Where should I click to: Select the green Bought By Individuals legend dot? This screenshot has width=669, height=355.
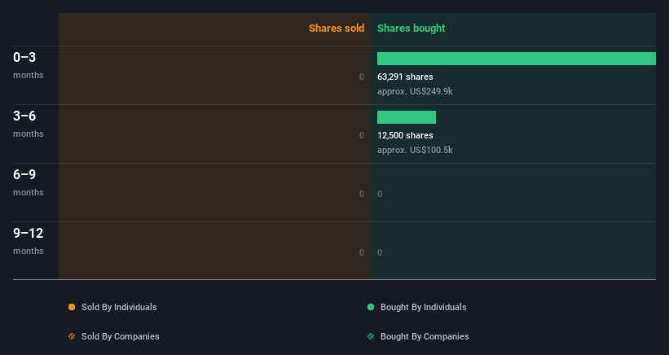pyautogui.click(x=371, y=307)
